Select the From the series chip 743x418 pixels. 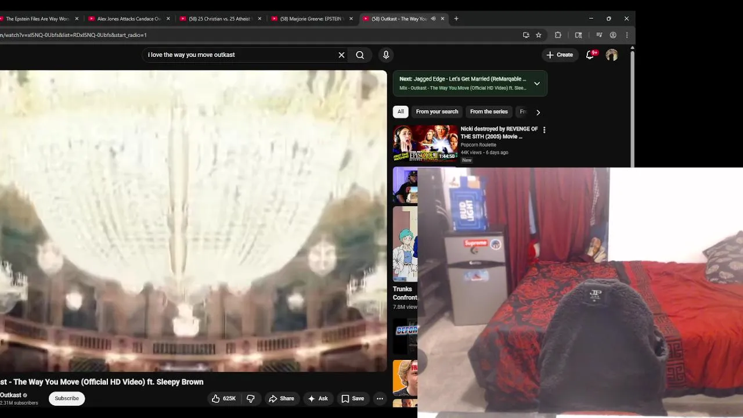coord(489,111)
